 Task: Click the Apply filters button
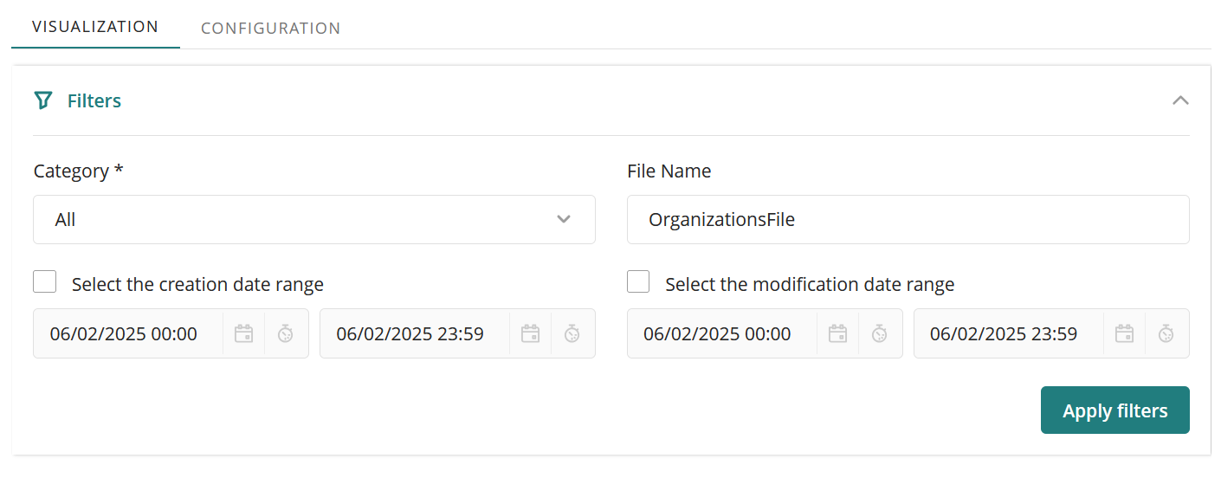pyautogui.click(x=1114, y=410)
